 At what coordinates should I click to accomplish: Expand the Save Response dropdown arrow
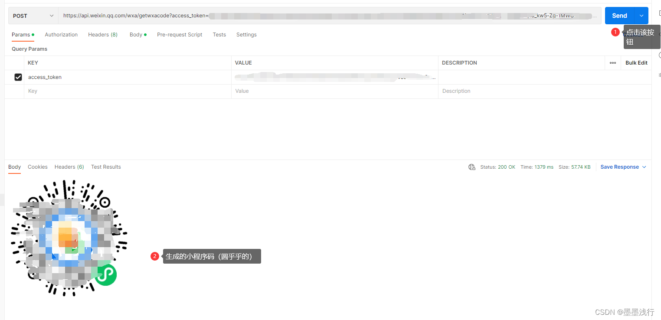coord(644,167)
